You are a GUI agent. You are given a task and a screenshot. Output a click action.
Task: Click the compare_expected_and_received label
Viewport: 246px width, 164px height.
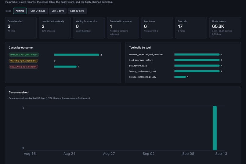[146, 54]
